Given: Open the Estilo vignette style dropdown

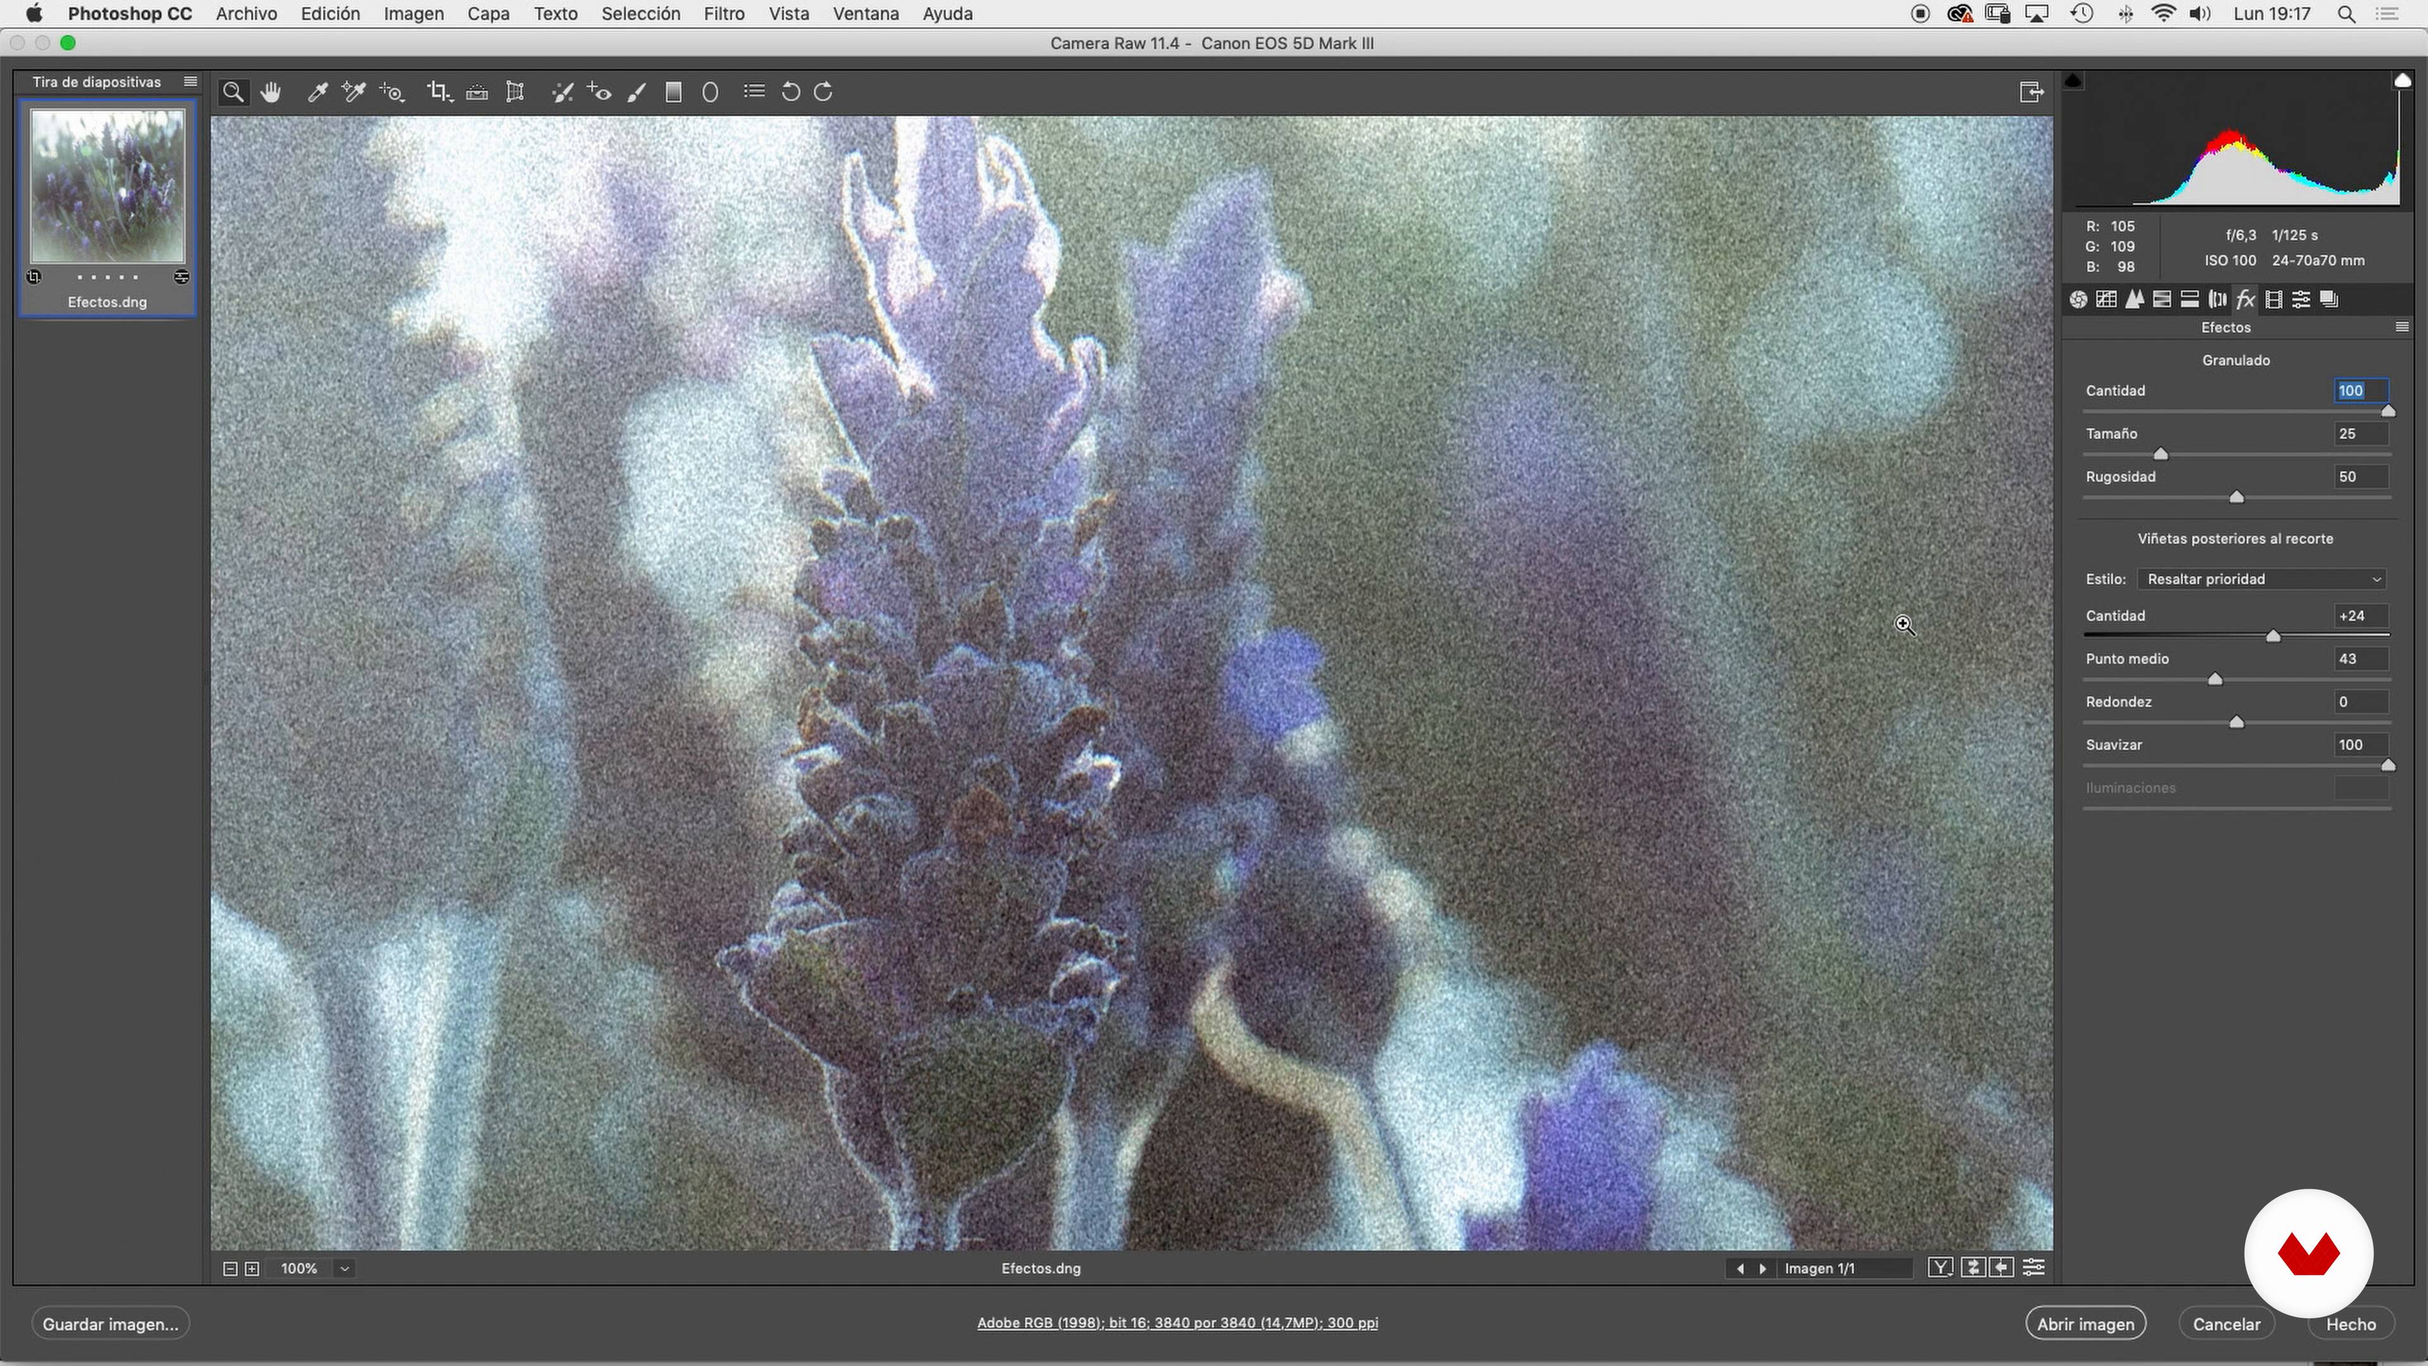Looking at the screenshot, I should [x=2262, y=579].
